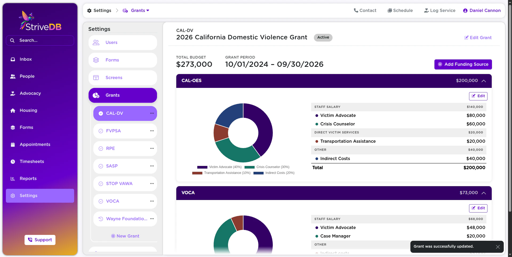Select the VOCA grant in list
512x257 pixels.
[125, 201]
